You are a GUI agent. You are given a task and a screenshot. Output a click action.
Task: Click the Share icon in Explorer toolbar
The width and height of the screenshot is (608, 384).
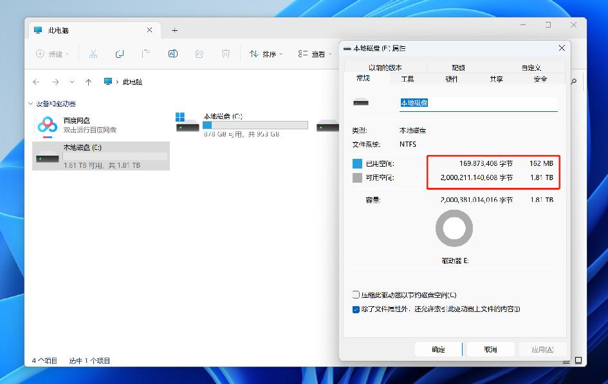point(198,55)
